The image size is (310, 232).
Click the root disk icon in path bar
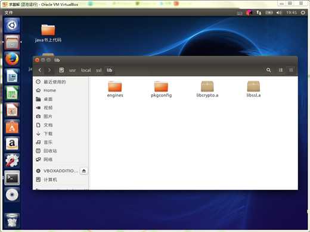pos(61,70)
